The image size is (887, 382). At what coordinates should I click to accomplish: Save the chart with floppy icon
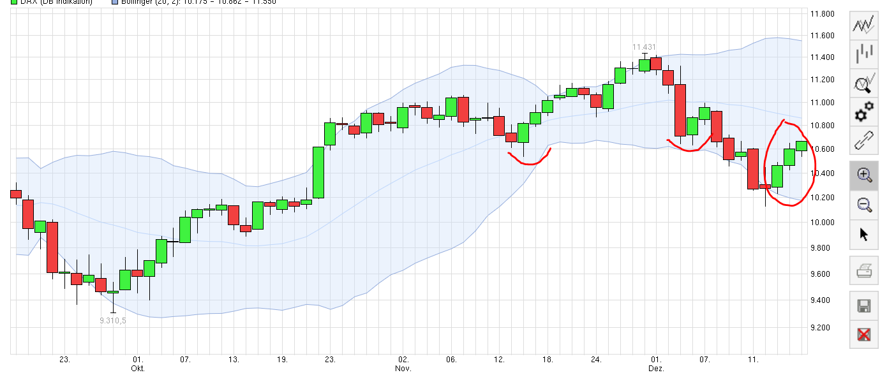point(865,307)
